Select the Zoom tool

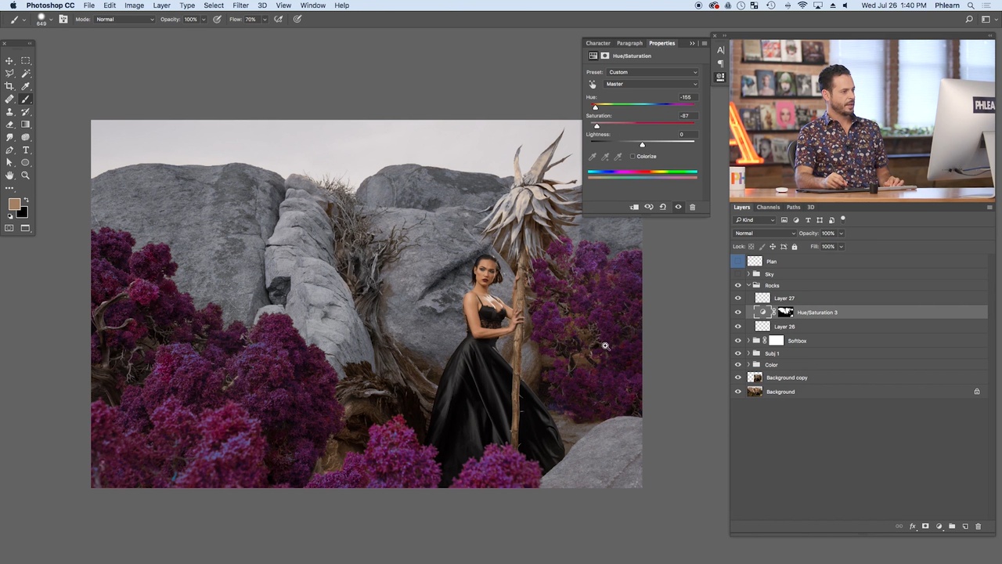coord(26,175)
